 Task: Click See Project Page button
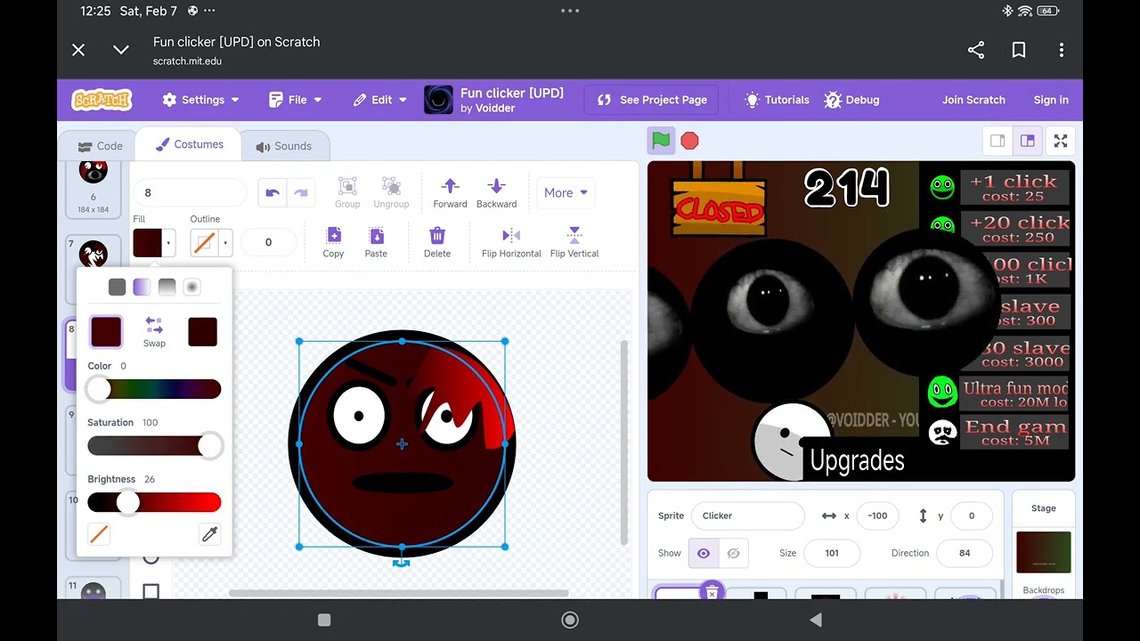pos(652,100)
